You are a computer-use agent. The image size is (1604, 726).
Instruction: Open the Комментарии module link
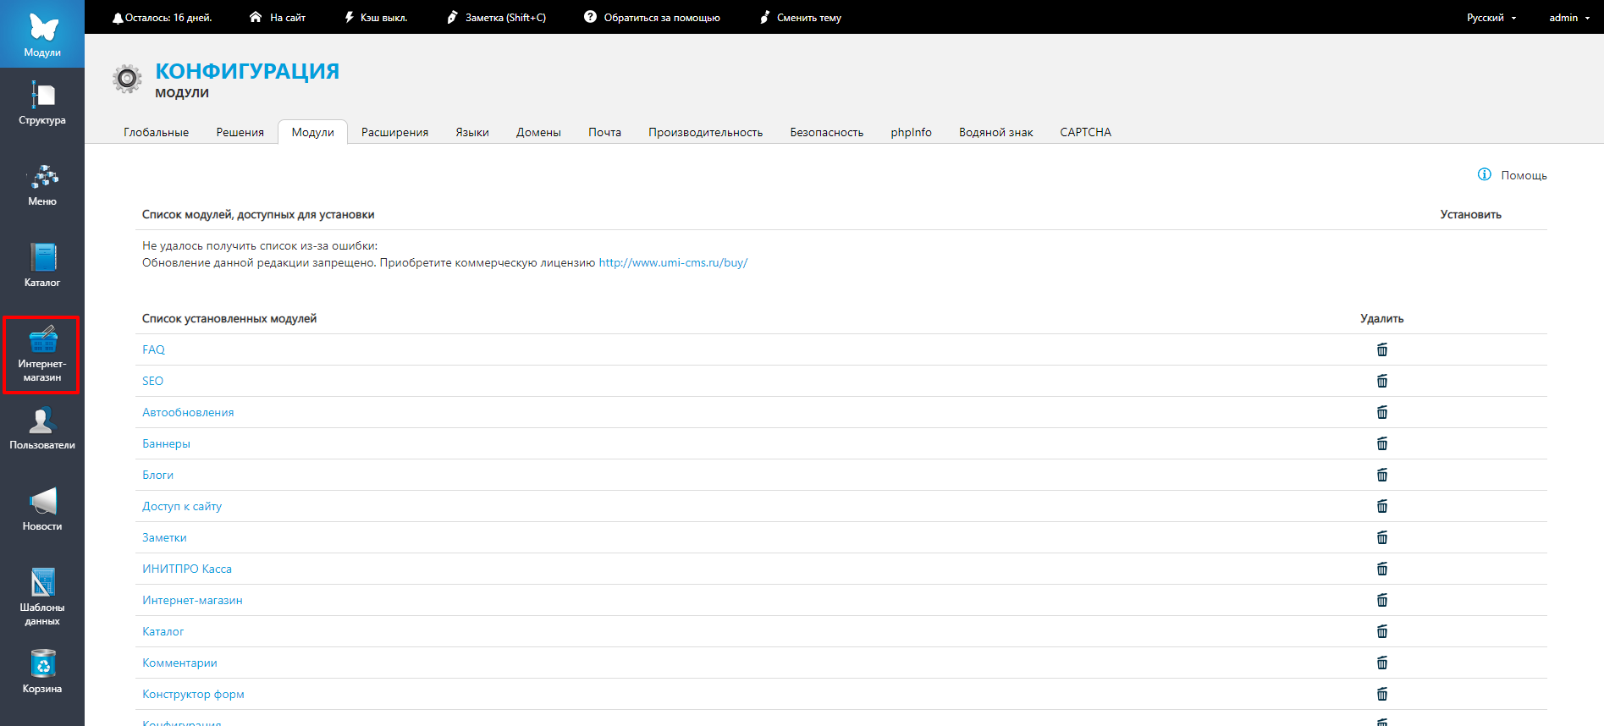[x=179, y=663]
